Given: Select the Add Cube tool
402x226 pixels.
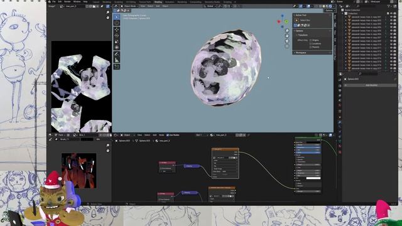Looking at the screenshot, I should tap(117, 67).
